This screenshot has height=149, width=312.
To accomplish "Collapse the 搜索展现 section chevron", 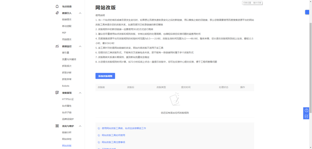I will pos(80,93).
